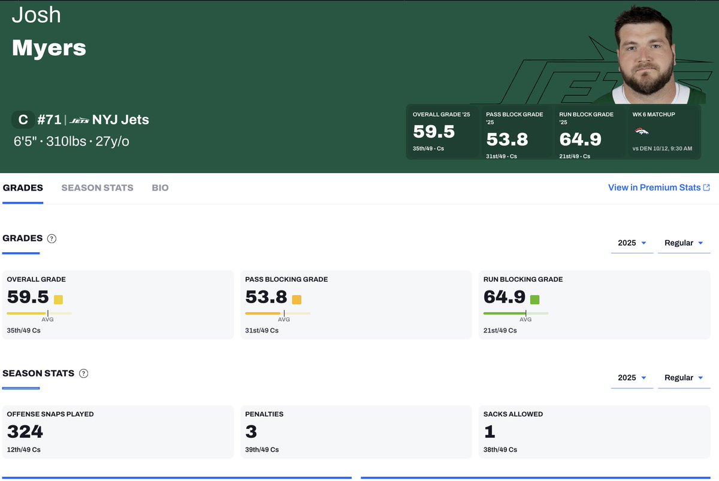Screen dimensions: 719x481
Task: Click the Penalties value 3
Action: coord(251,431)
